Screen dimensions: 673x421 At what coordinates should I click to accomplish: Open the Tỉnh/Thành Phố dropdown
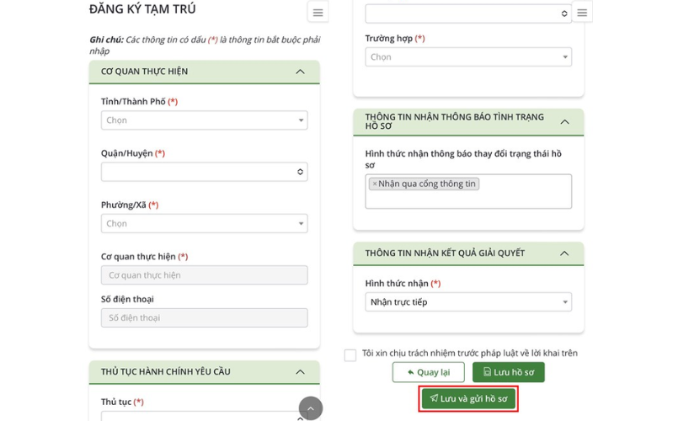pyautogui.click(x=204, y=120)
